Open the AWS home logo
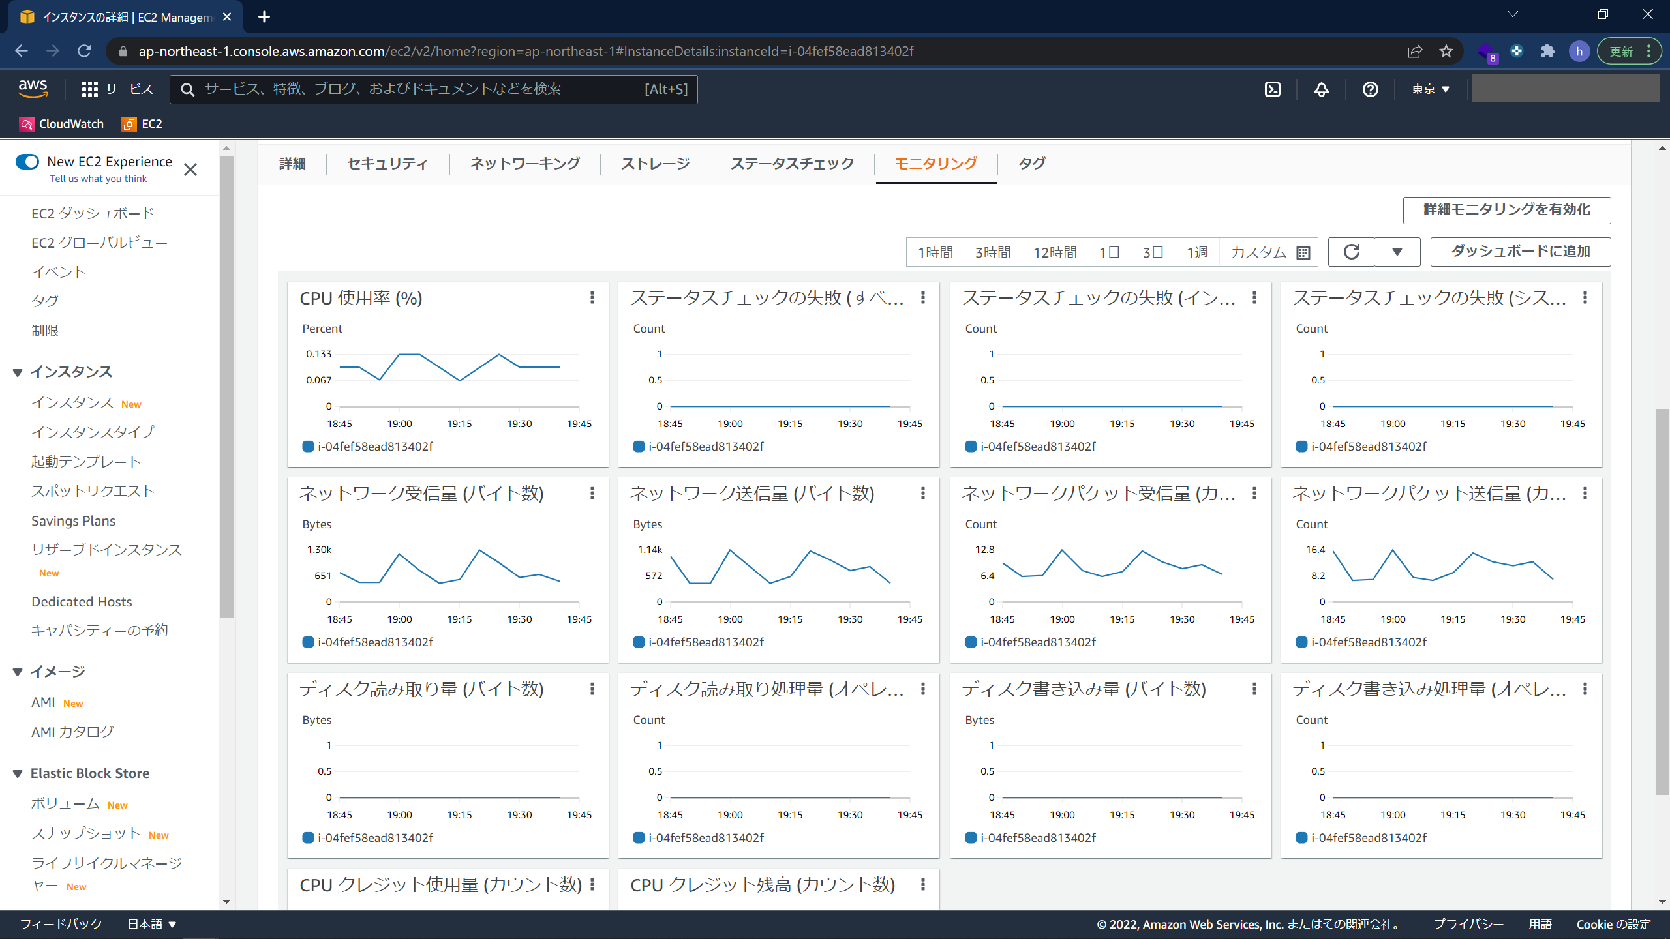 coord(33,89)
